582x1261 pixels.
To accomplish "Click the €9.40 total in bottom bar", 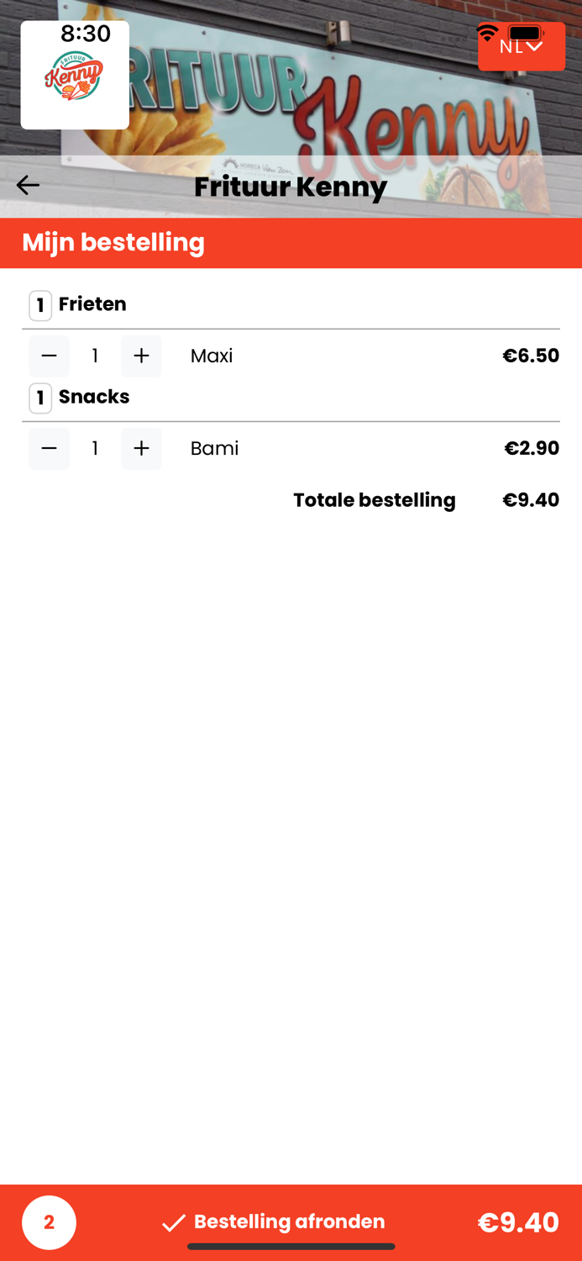I will [x=519, y=1223].
